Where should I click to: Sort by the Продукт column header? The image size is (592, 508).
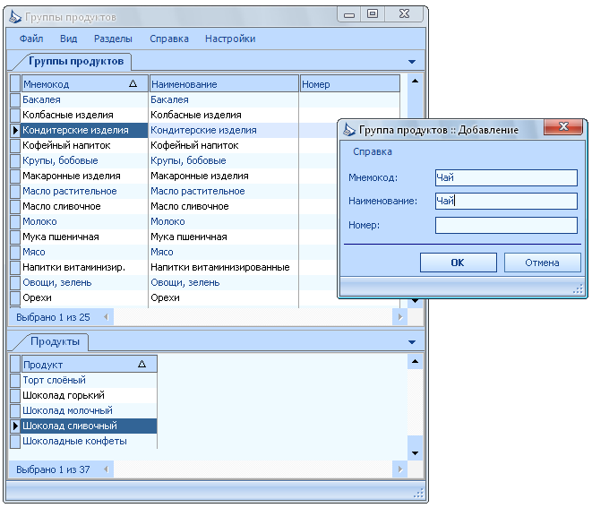pyautogui.click(x=89, y=365)
